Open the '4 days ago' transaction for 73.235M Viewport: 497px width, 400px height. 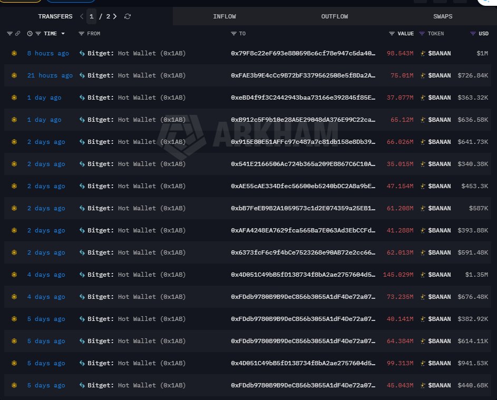pos(46,297)
